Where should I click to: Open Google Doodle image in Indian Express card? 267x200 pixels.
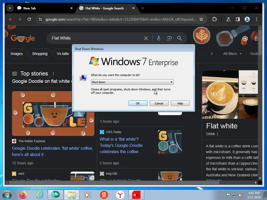point(53,114)
